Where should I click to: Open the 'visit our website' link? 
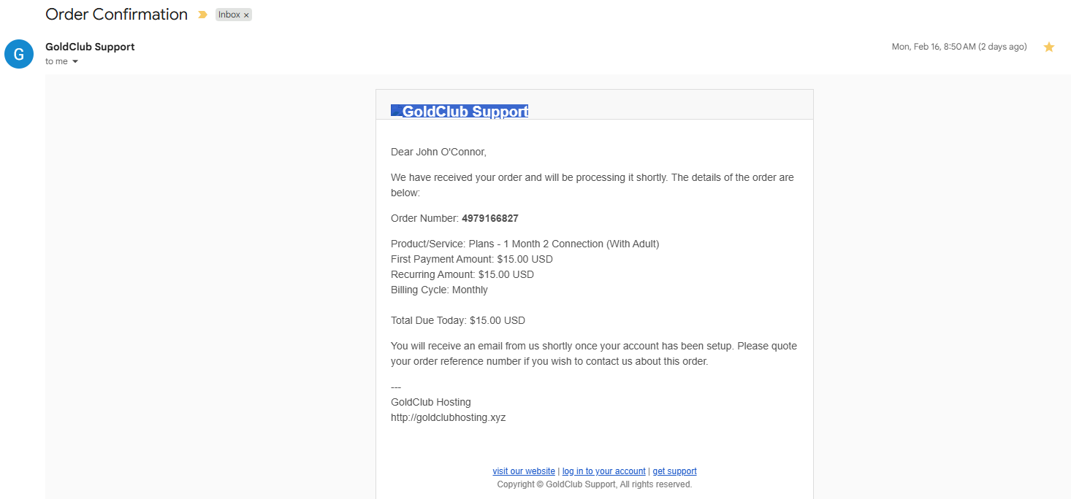[524, 471]
